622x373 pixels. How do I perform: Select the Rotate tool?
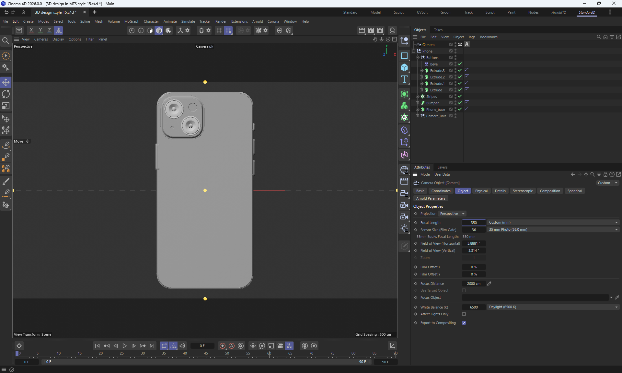tap(6, 94)
